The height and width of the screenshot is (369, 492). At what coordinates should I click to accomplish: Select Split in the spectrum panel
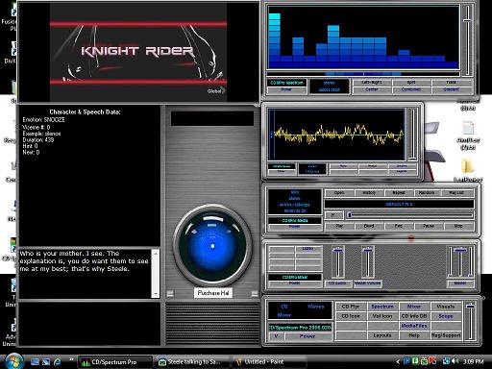411,83
